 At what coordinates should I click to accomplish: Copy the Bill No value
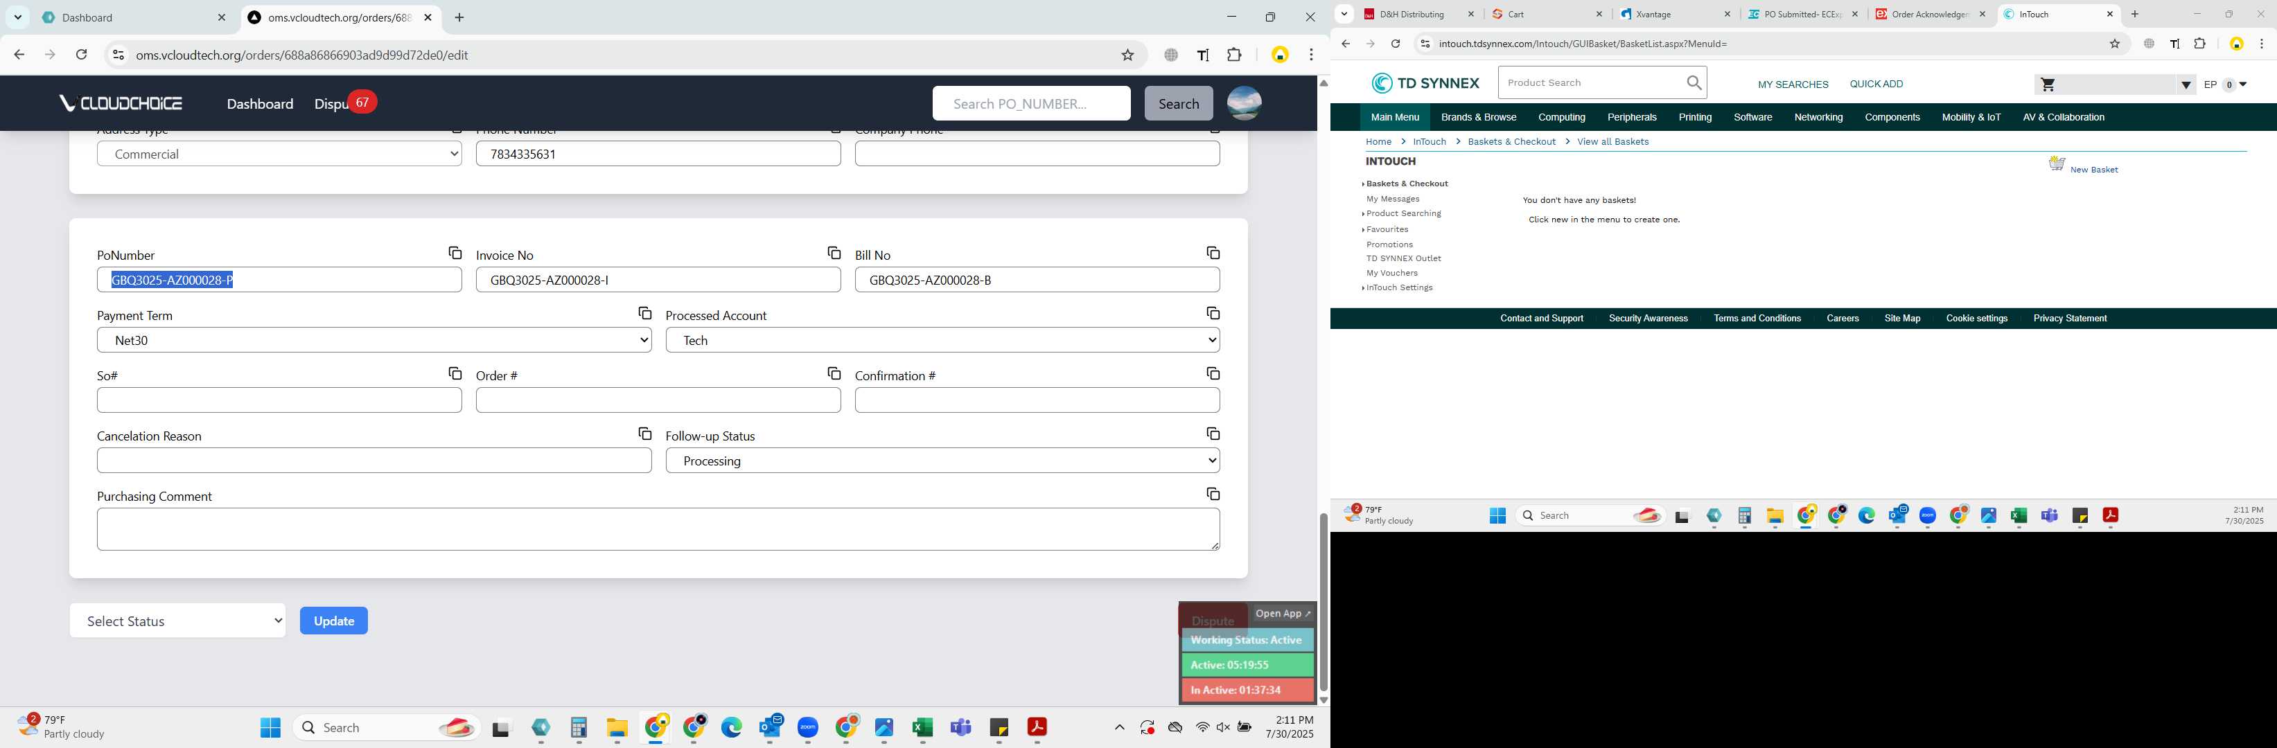(1213, 253)
